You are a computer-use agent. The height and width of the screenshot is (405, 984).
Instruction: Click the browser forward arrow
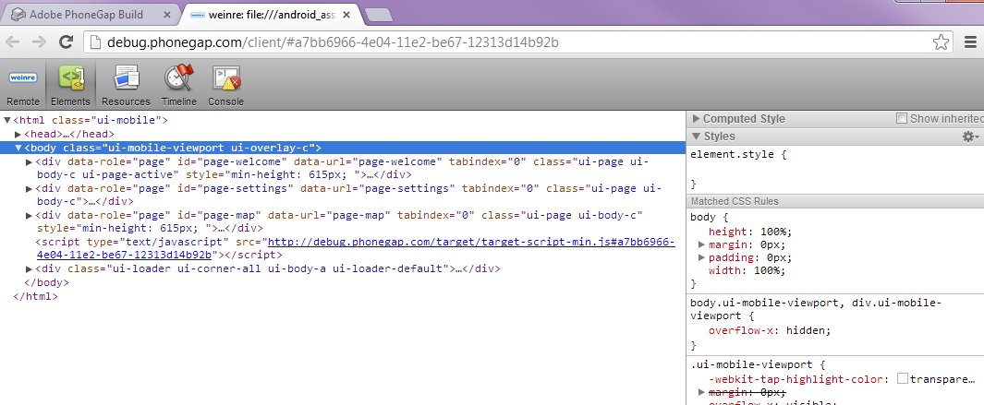point(39,42)
